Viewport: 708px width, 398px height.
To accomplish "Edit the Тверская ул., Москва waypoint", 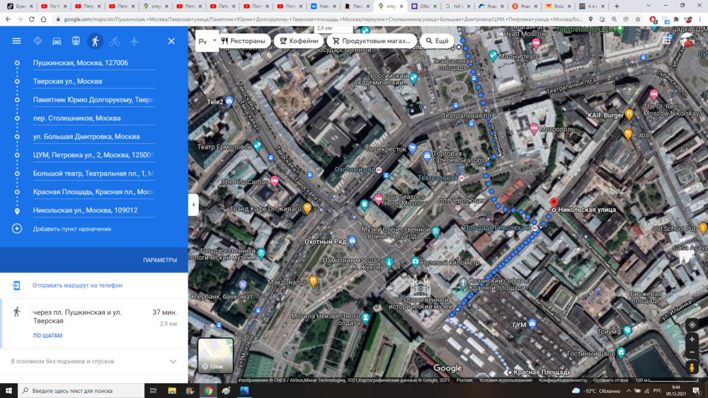I will [x=93, y=81].
